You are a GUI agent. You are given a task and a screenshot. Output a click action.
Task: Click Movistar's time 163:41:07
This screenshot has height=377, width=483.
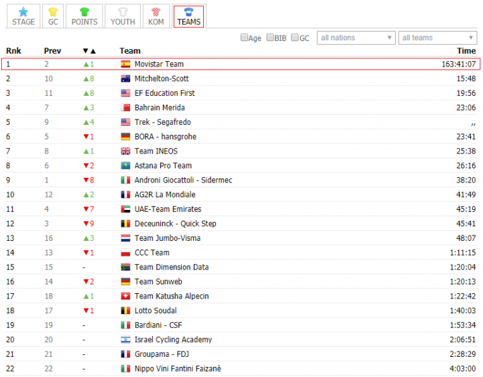(x=459, y=64)
